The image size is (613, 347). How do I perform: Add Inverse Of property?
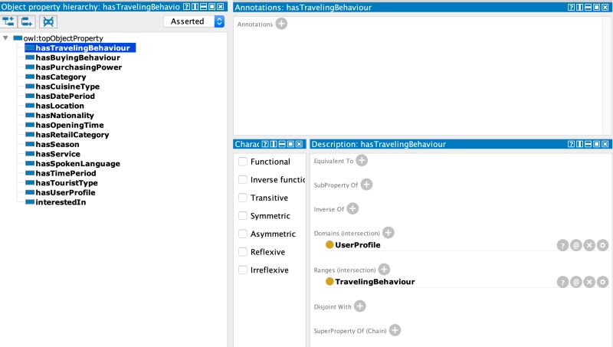(x=352, y=208)
